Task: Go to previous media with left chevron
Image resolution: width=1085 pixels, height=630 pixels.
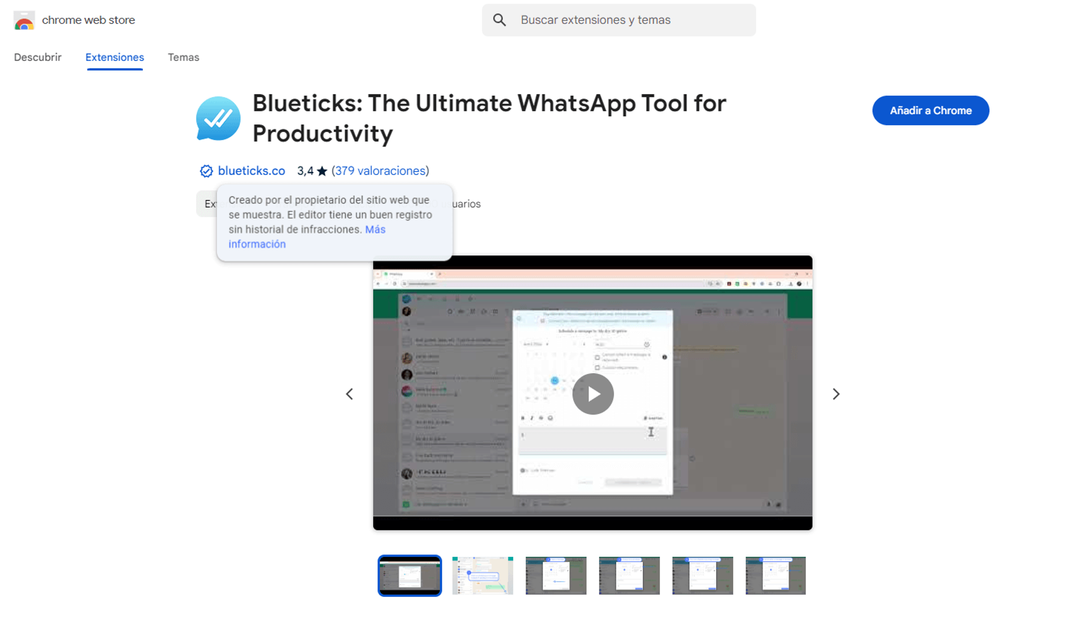Action: pyautogui.click(x=350, y=394)
